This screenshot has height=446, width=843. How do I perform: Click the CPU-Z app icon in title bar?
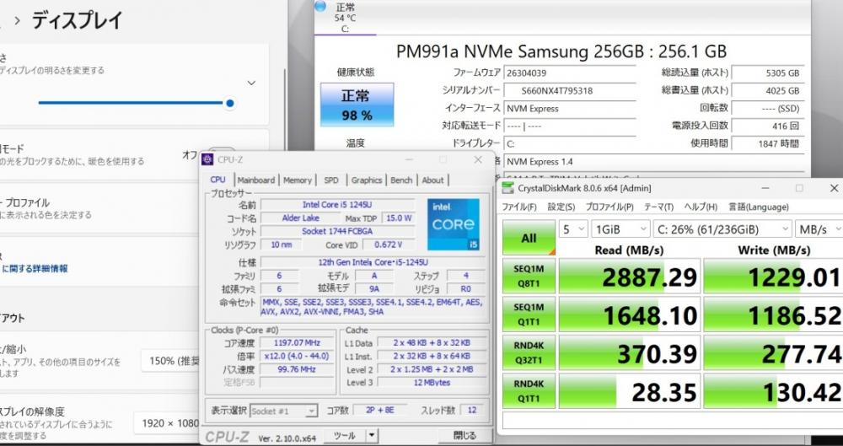[207, 160]
